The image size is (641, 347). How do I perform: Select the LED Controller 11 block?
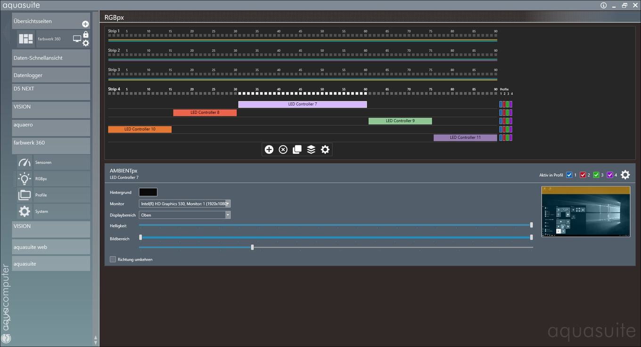pyautogui.click(x=465, y=137)
